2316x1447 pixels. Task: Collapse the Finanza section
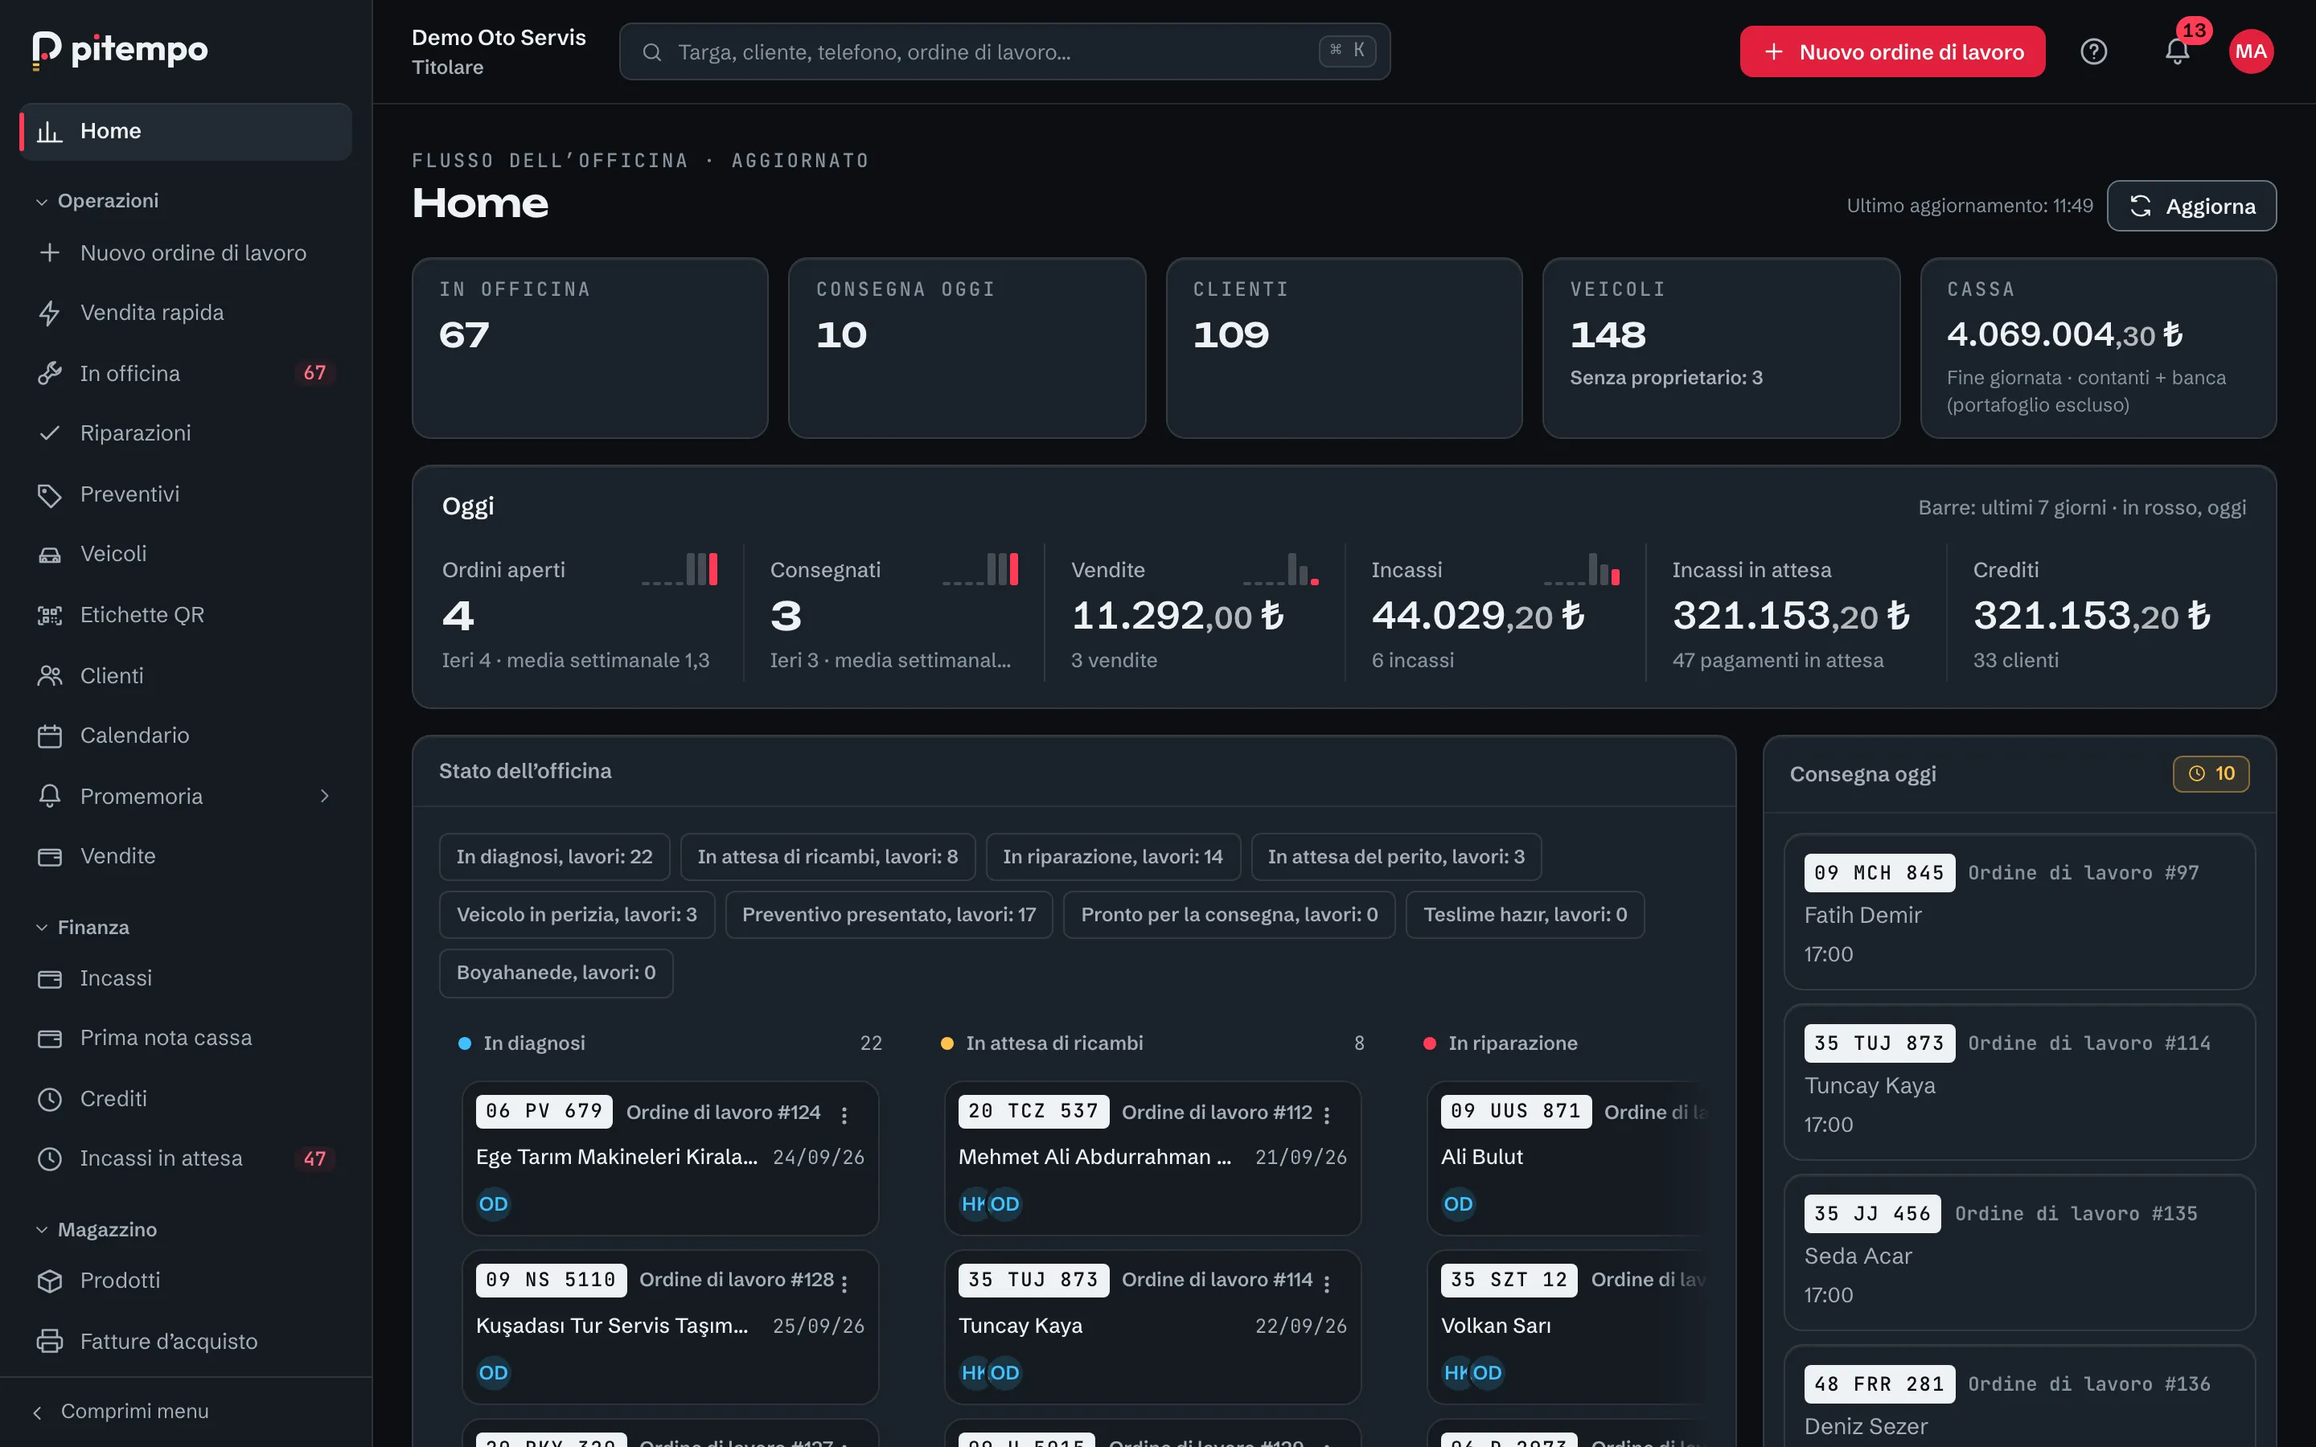tap(82, 928)
